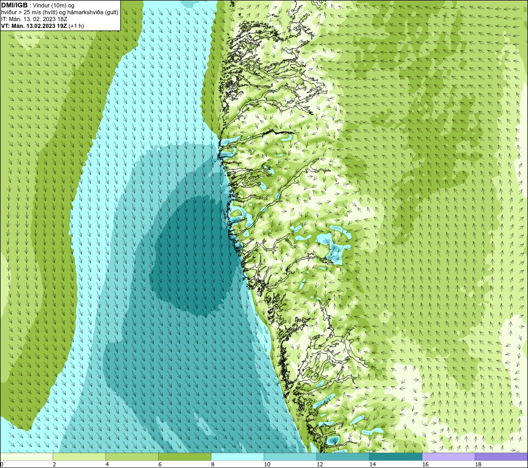Viewport: 528px width, 468px height.
Task: Click the scale label 8
Action: click(213, 464)
